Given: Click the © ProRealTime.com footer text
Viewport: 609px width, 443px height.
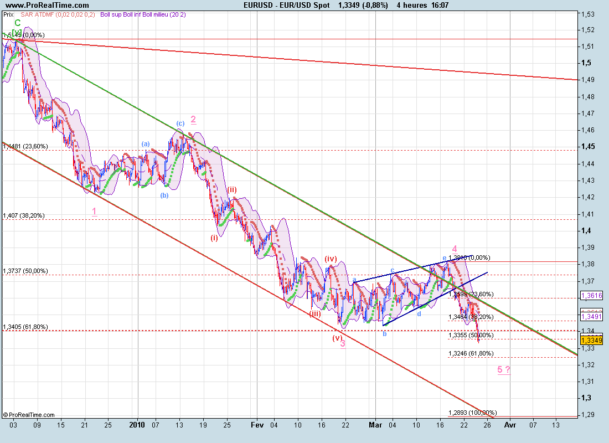Looking at the screenshot, I should click(x=29, y=415).
